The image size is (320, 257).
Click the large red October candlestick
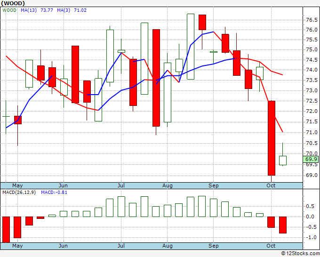pos(272,138)
